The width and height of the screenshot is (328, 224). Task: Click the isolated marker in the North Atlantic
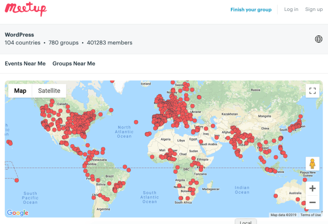[136, 122]
